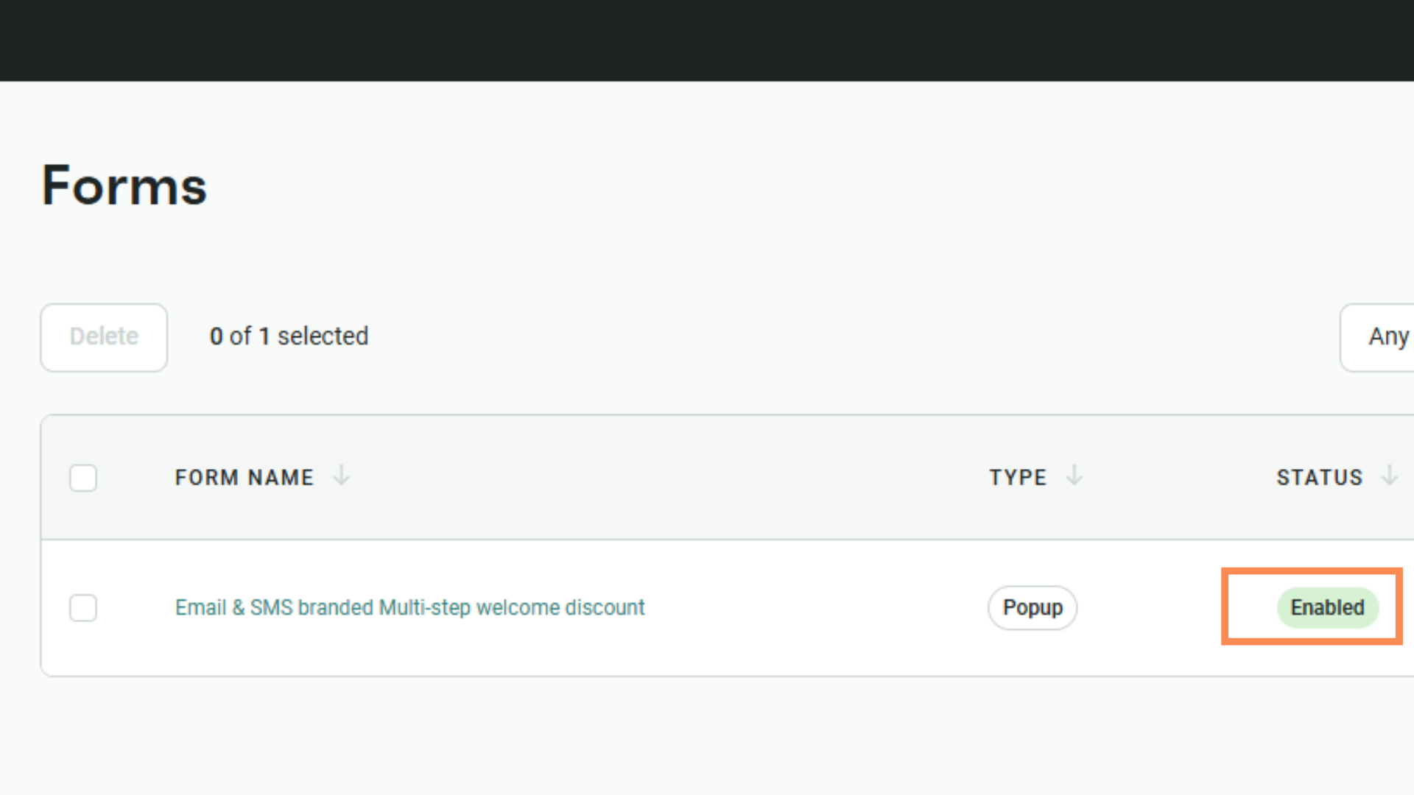Image resolution: width=1414 pixels, height=795 pixels.
Task: Click the "0 of 1 selected" counter text
Action: (289, 336)
